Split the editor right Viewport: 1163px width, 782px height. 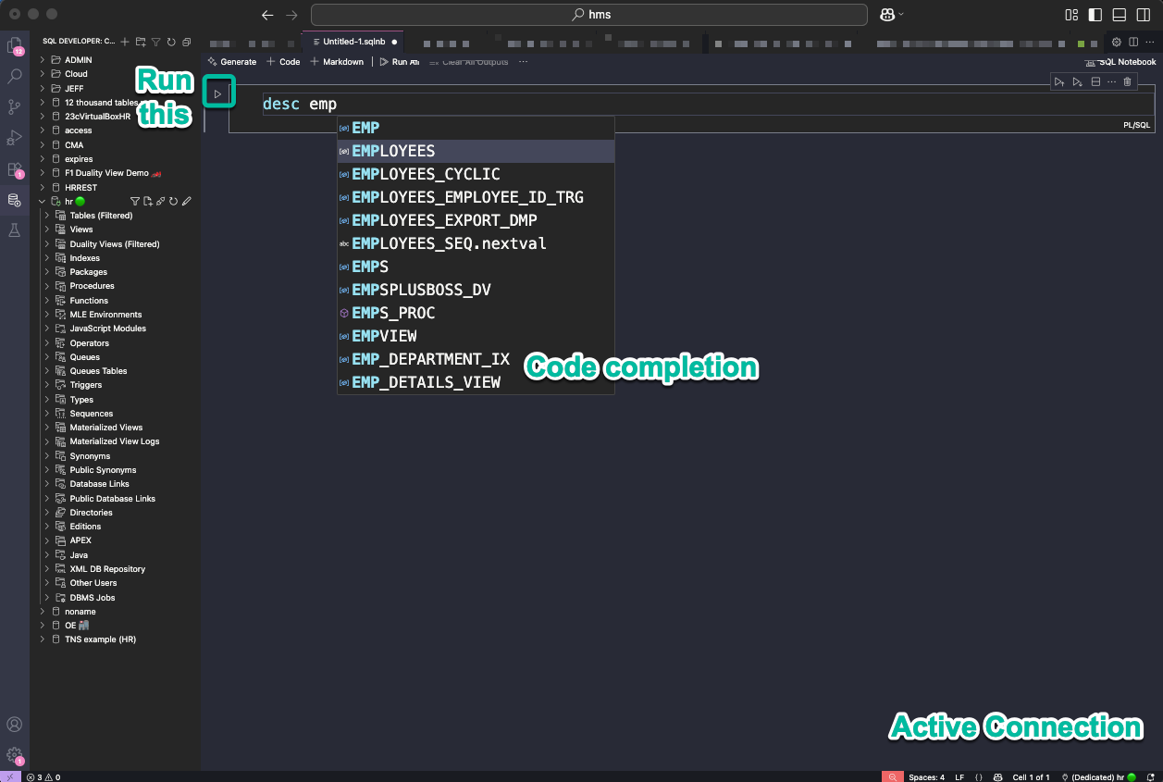click(1132, 42)
